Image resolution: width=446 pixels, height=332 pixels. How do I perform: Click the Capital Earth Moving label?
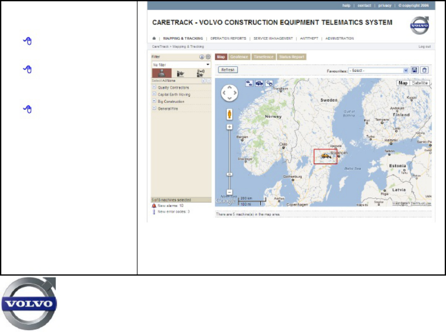coord(174,95)
